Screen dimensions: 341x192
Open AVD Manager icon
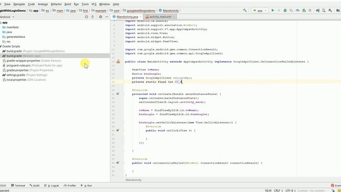324,11
